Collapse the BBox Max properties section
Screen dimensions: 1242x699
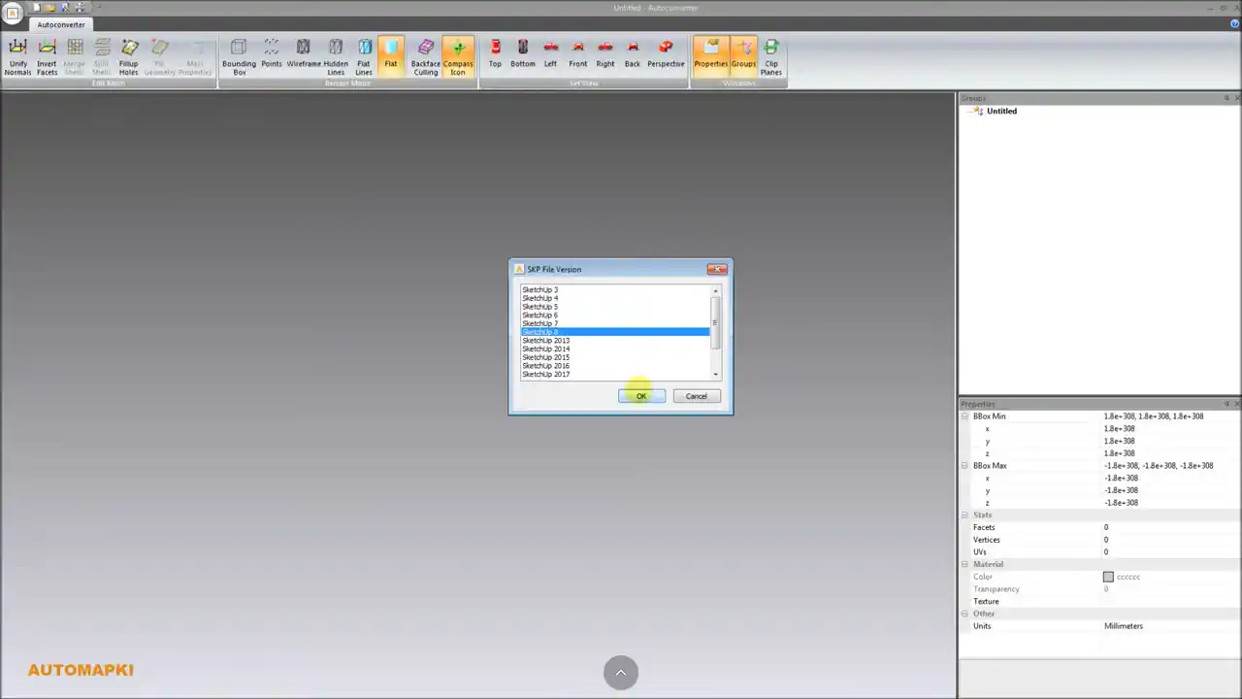pyautogui.click(x=964, y=465)
